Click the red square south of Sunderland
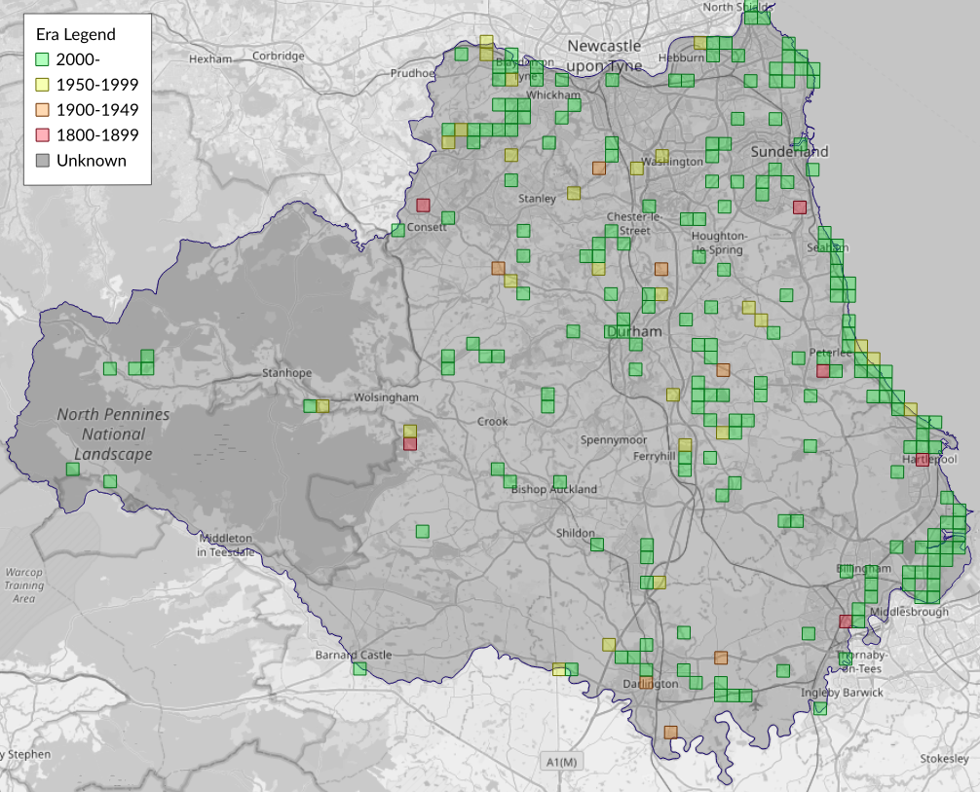Image resolution: width=980 pixels, height=792 pixels. pos(800,207)
